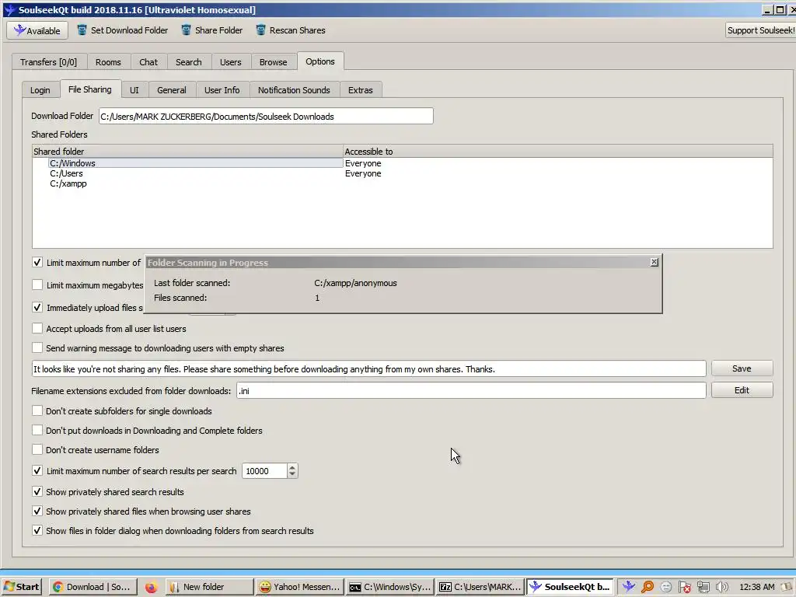
Task: Click Share Folder toolbar item
Action: (x=211, y=30)
